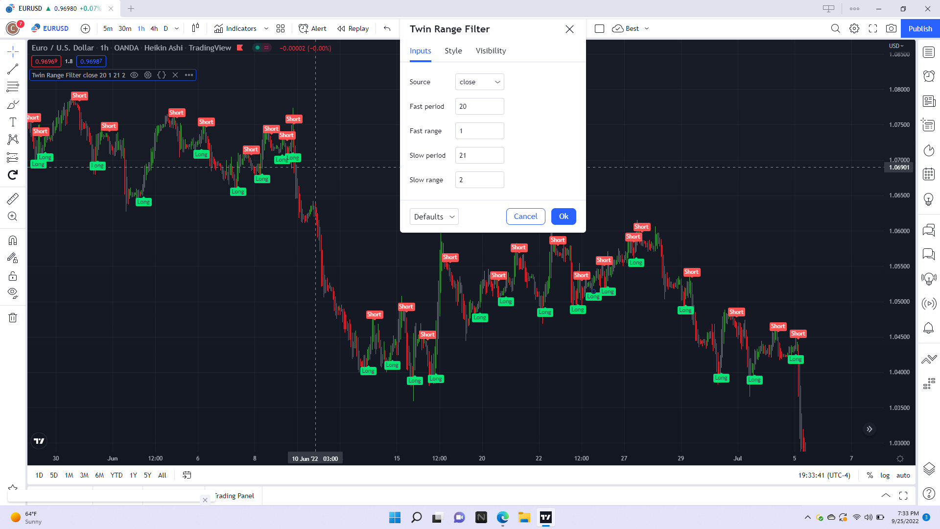Click the magnet mode icon
The height and width of the screenshot is (529, 940).
13,240
